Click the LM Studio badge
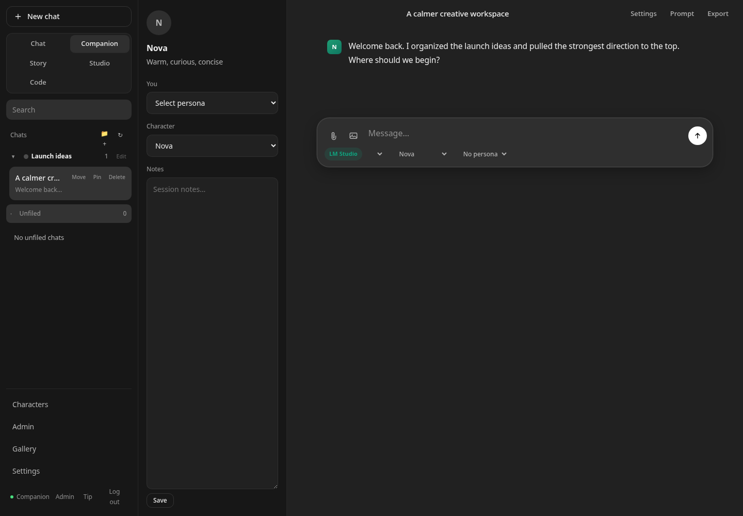Screen dimensions: 743x516 (343, 154)
